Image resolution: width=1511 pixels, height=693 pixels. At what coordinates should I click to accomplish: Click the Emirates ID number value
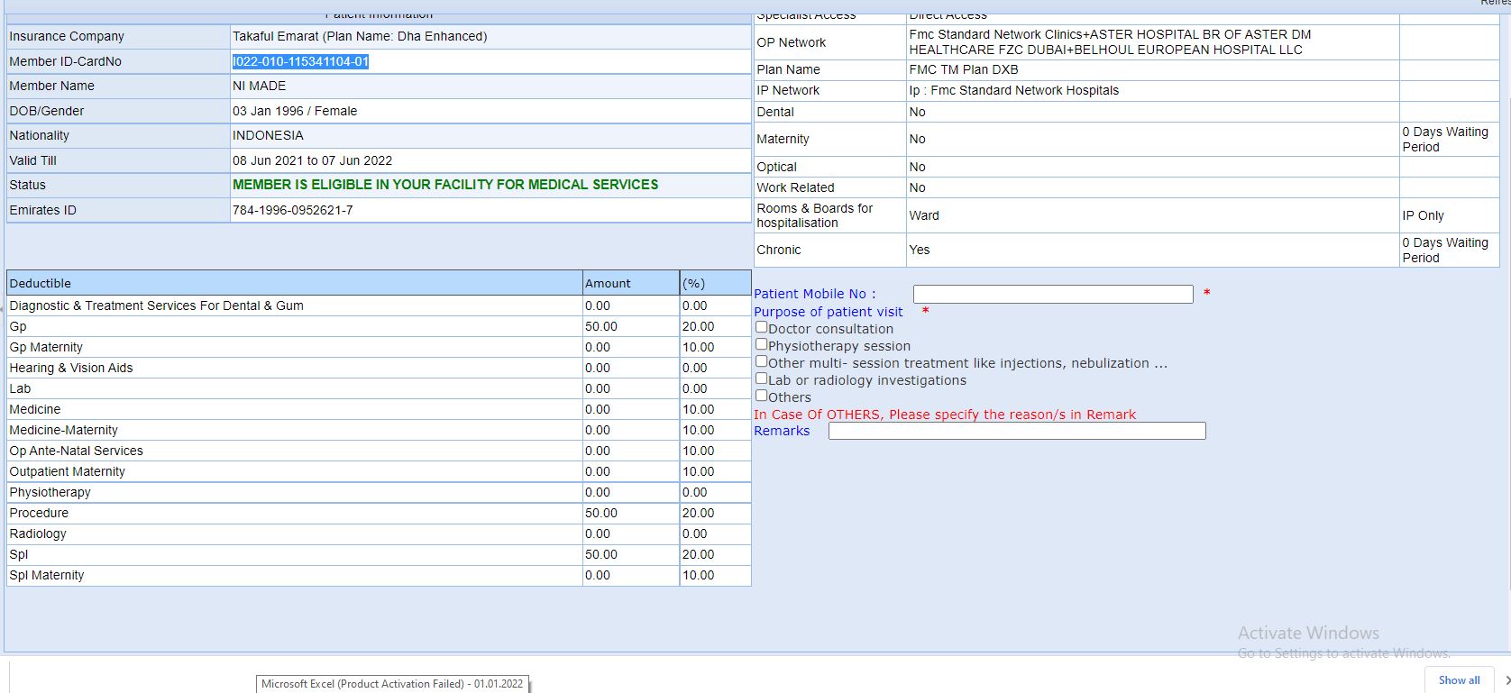(x=292, y=210)
